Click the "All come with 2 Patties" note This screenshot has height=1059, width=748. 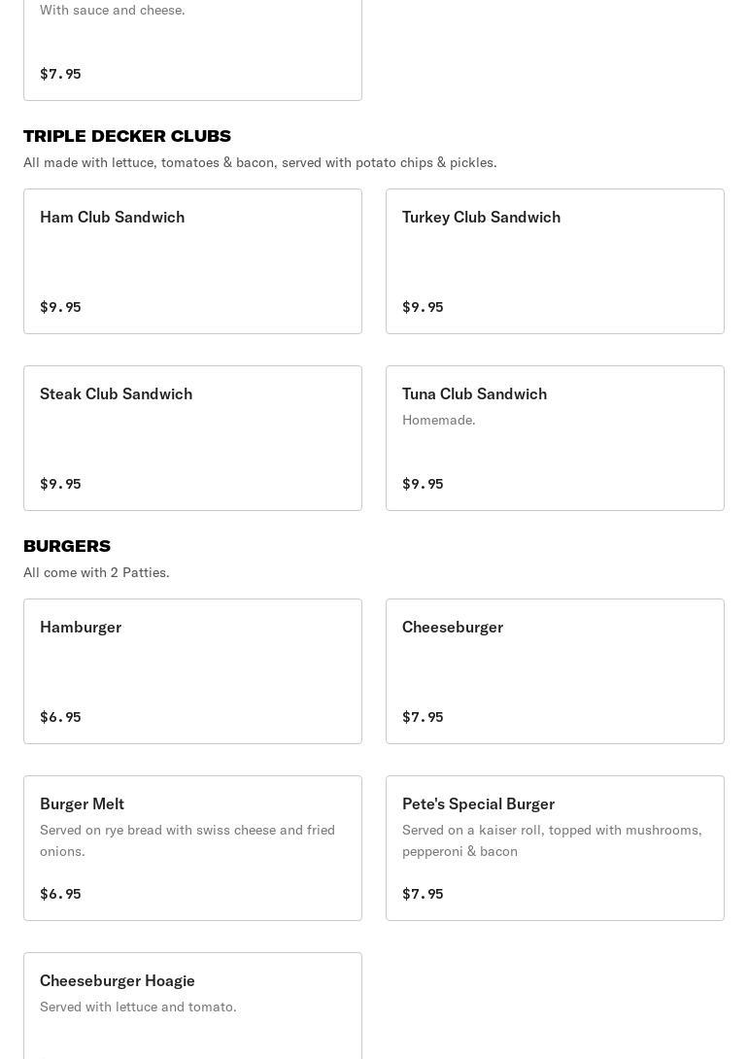96,572
